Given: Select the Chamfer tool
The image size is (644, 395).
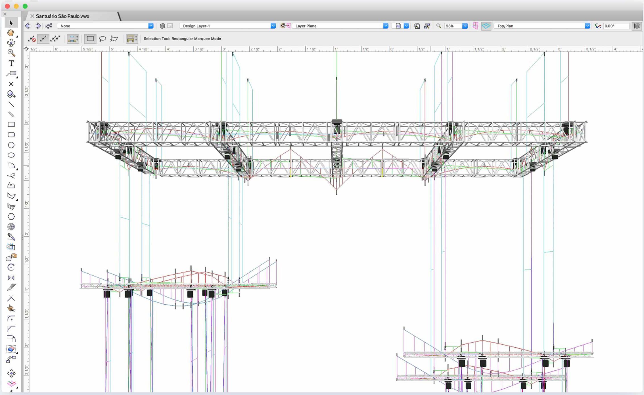Looking at the screenshot, I should 11,329.
